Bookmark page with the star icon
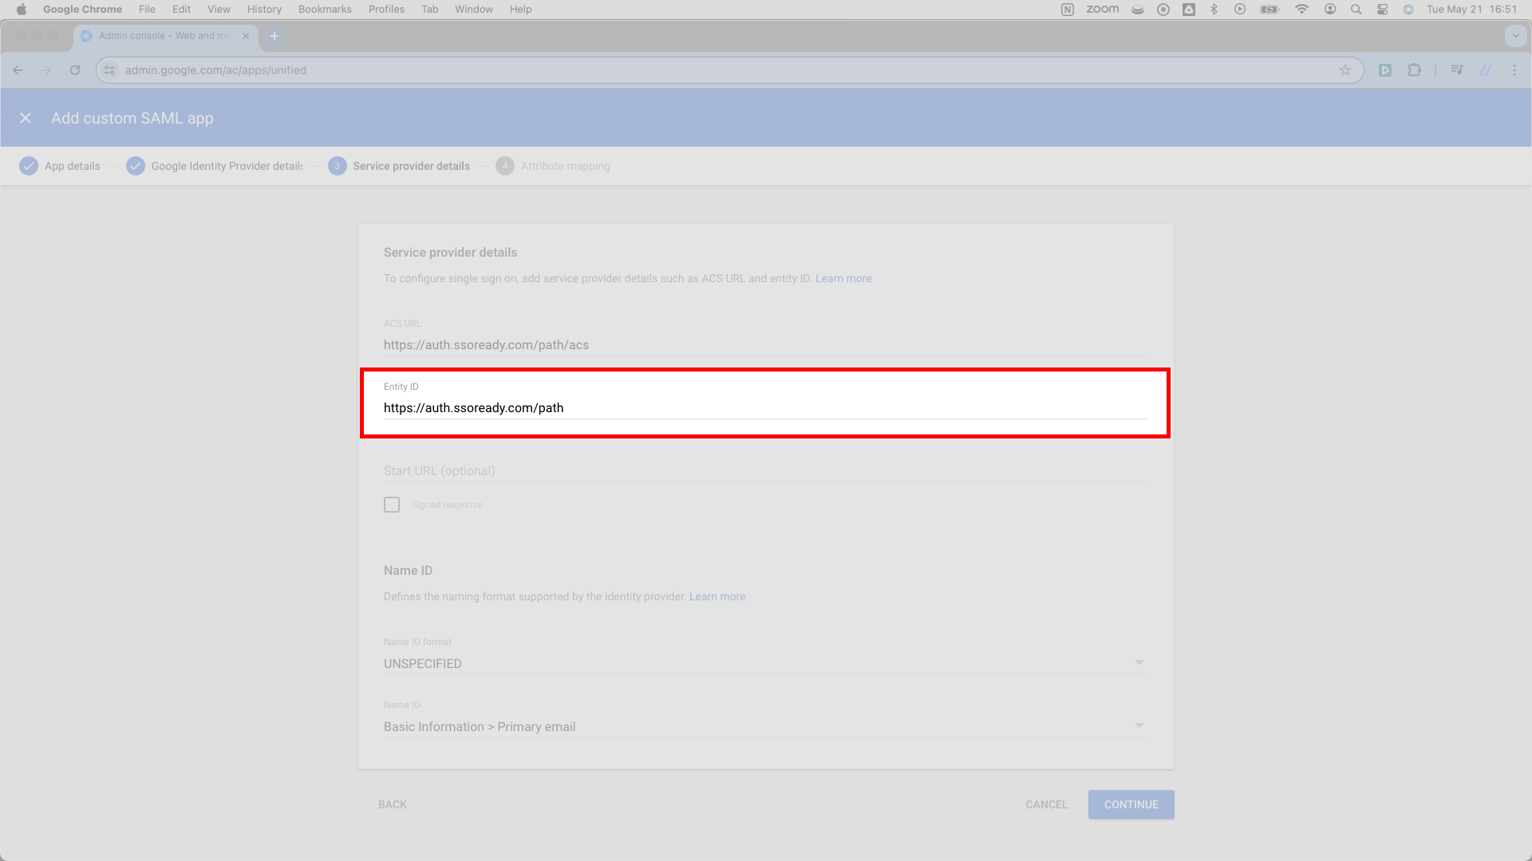 point(1345,70)
